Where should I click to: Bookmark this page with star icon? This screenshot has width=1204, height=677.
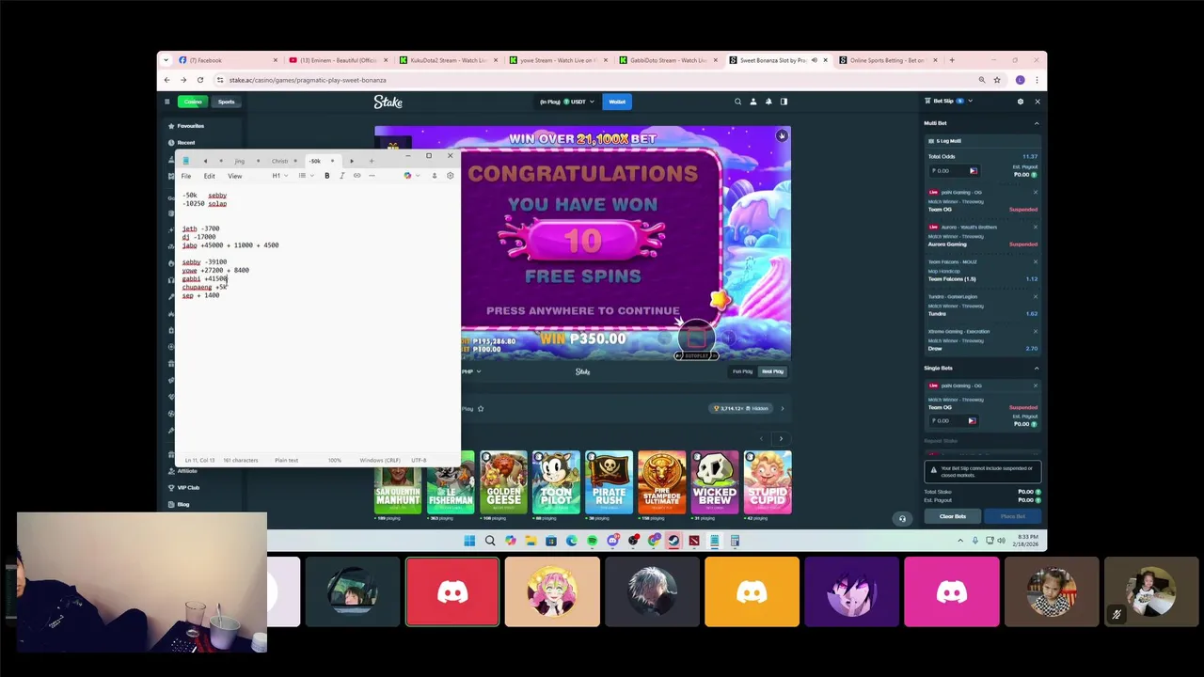click(x=997, y=80)
